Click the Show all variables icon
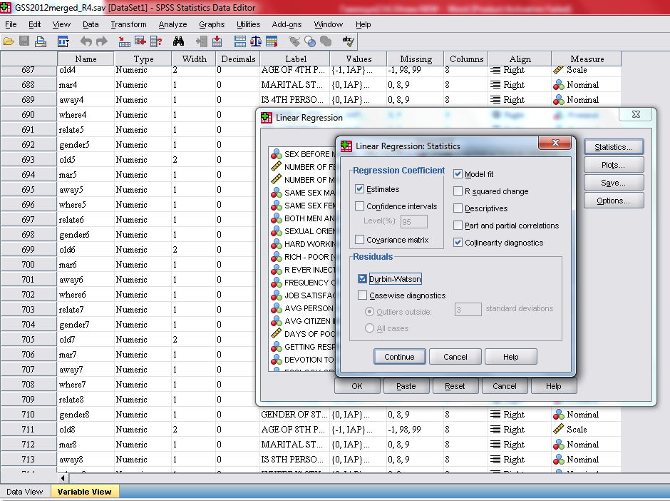The height and width of the screenshot is (501, 670). 326,41
